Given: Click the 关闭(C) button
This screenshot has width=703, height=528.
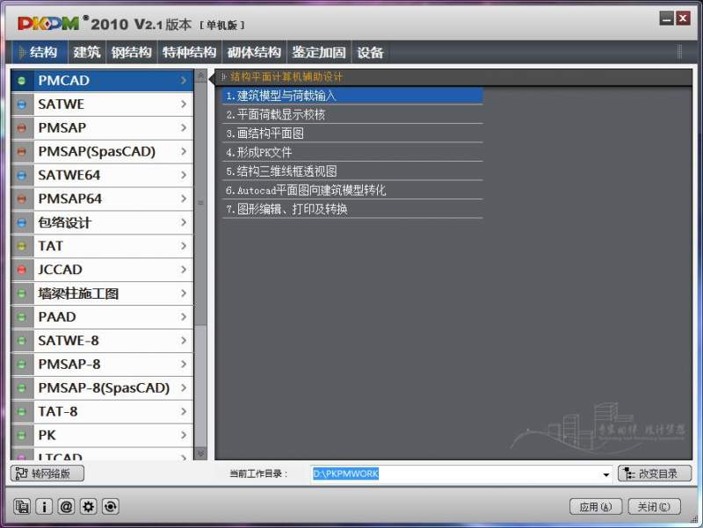Looking at the screenshot, I should [654, 507].
